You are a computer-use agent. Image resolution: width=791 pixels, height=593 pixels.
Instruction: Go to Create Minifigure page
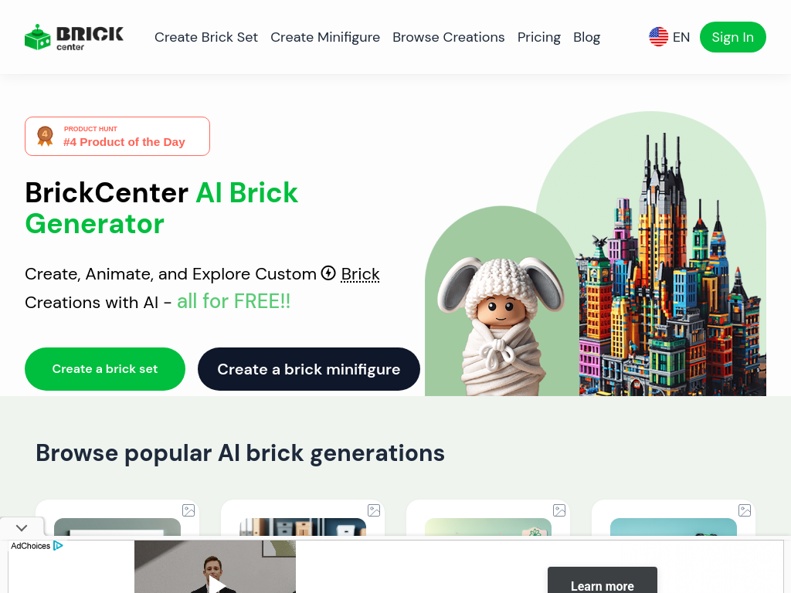coord(325,37)
